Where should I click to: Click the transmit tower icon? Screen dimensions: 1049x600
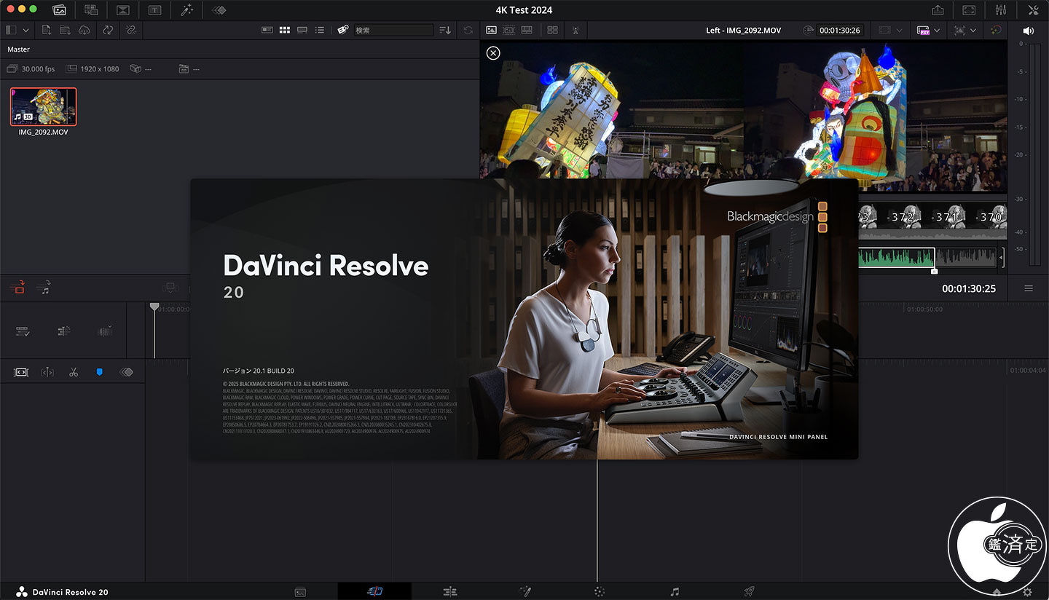[x=575, y=30]
